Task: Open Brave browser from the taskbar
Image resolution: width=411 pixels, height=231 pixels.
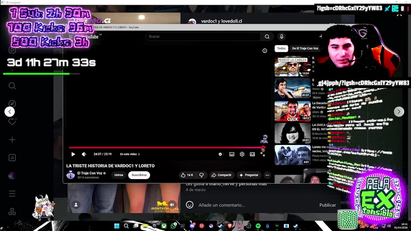Action: 230,226
